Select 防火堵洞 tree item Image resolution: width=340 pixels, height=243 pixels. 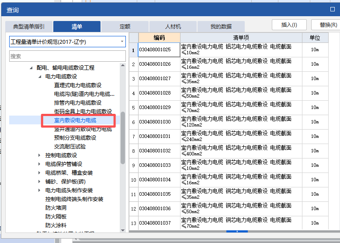(x=56, y=208)
